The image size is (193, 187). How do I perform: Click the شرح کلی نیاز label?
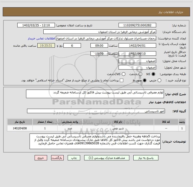(x=175, y=94)
